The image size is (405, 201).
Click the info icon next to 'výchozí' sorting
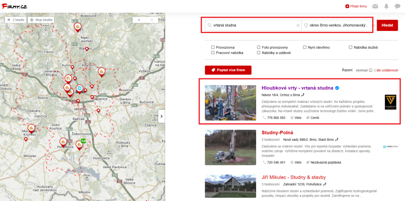371,70
